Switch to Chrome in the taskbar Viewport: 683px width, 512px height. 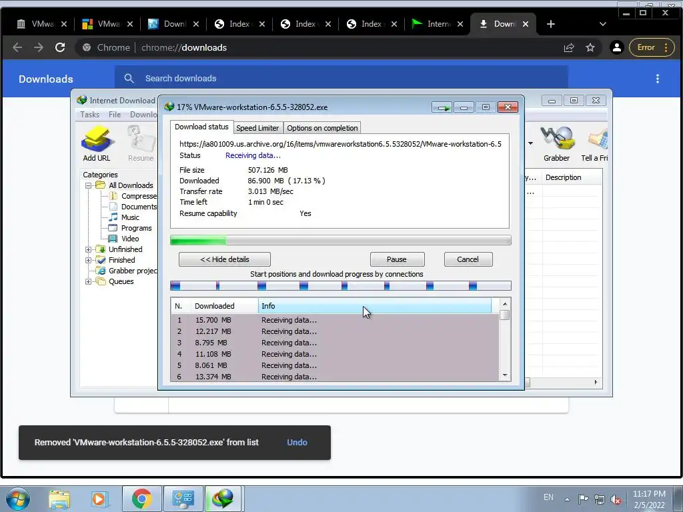coord(142,499)
